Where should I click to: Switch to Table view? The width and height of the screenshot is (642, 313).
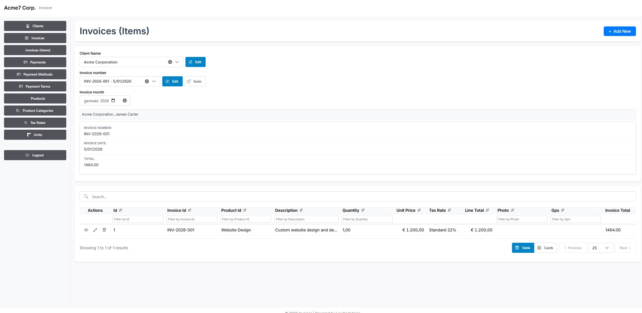tap(523, 248)
